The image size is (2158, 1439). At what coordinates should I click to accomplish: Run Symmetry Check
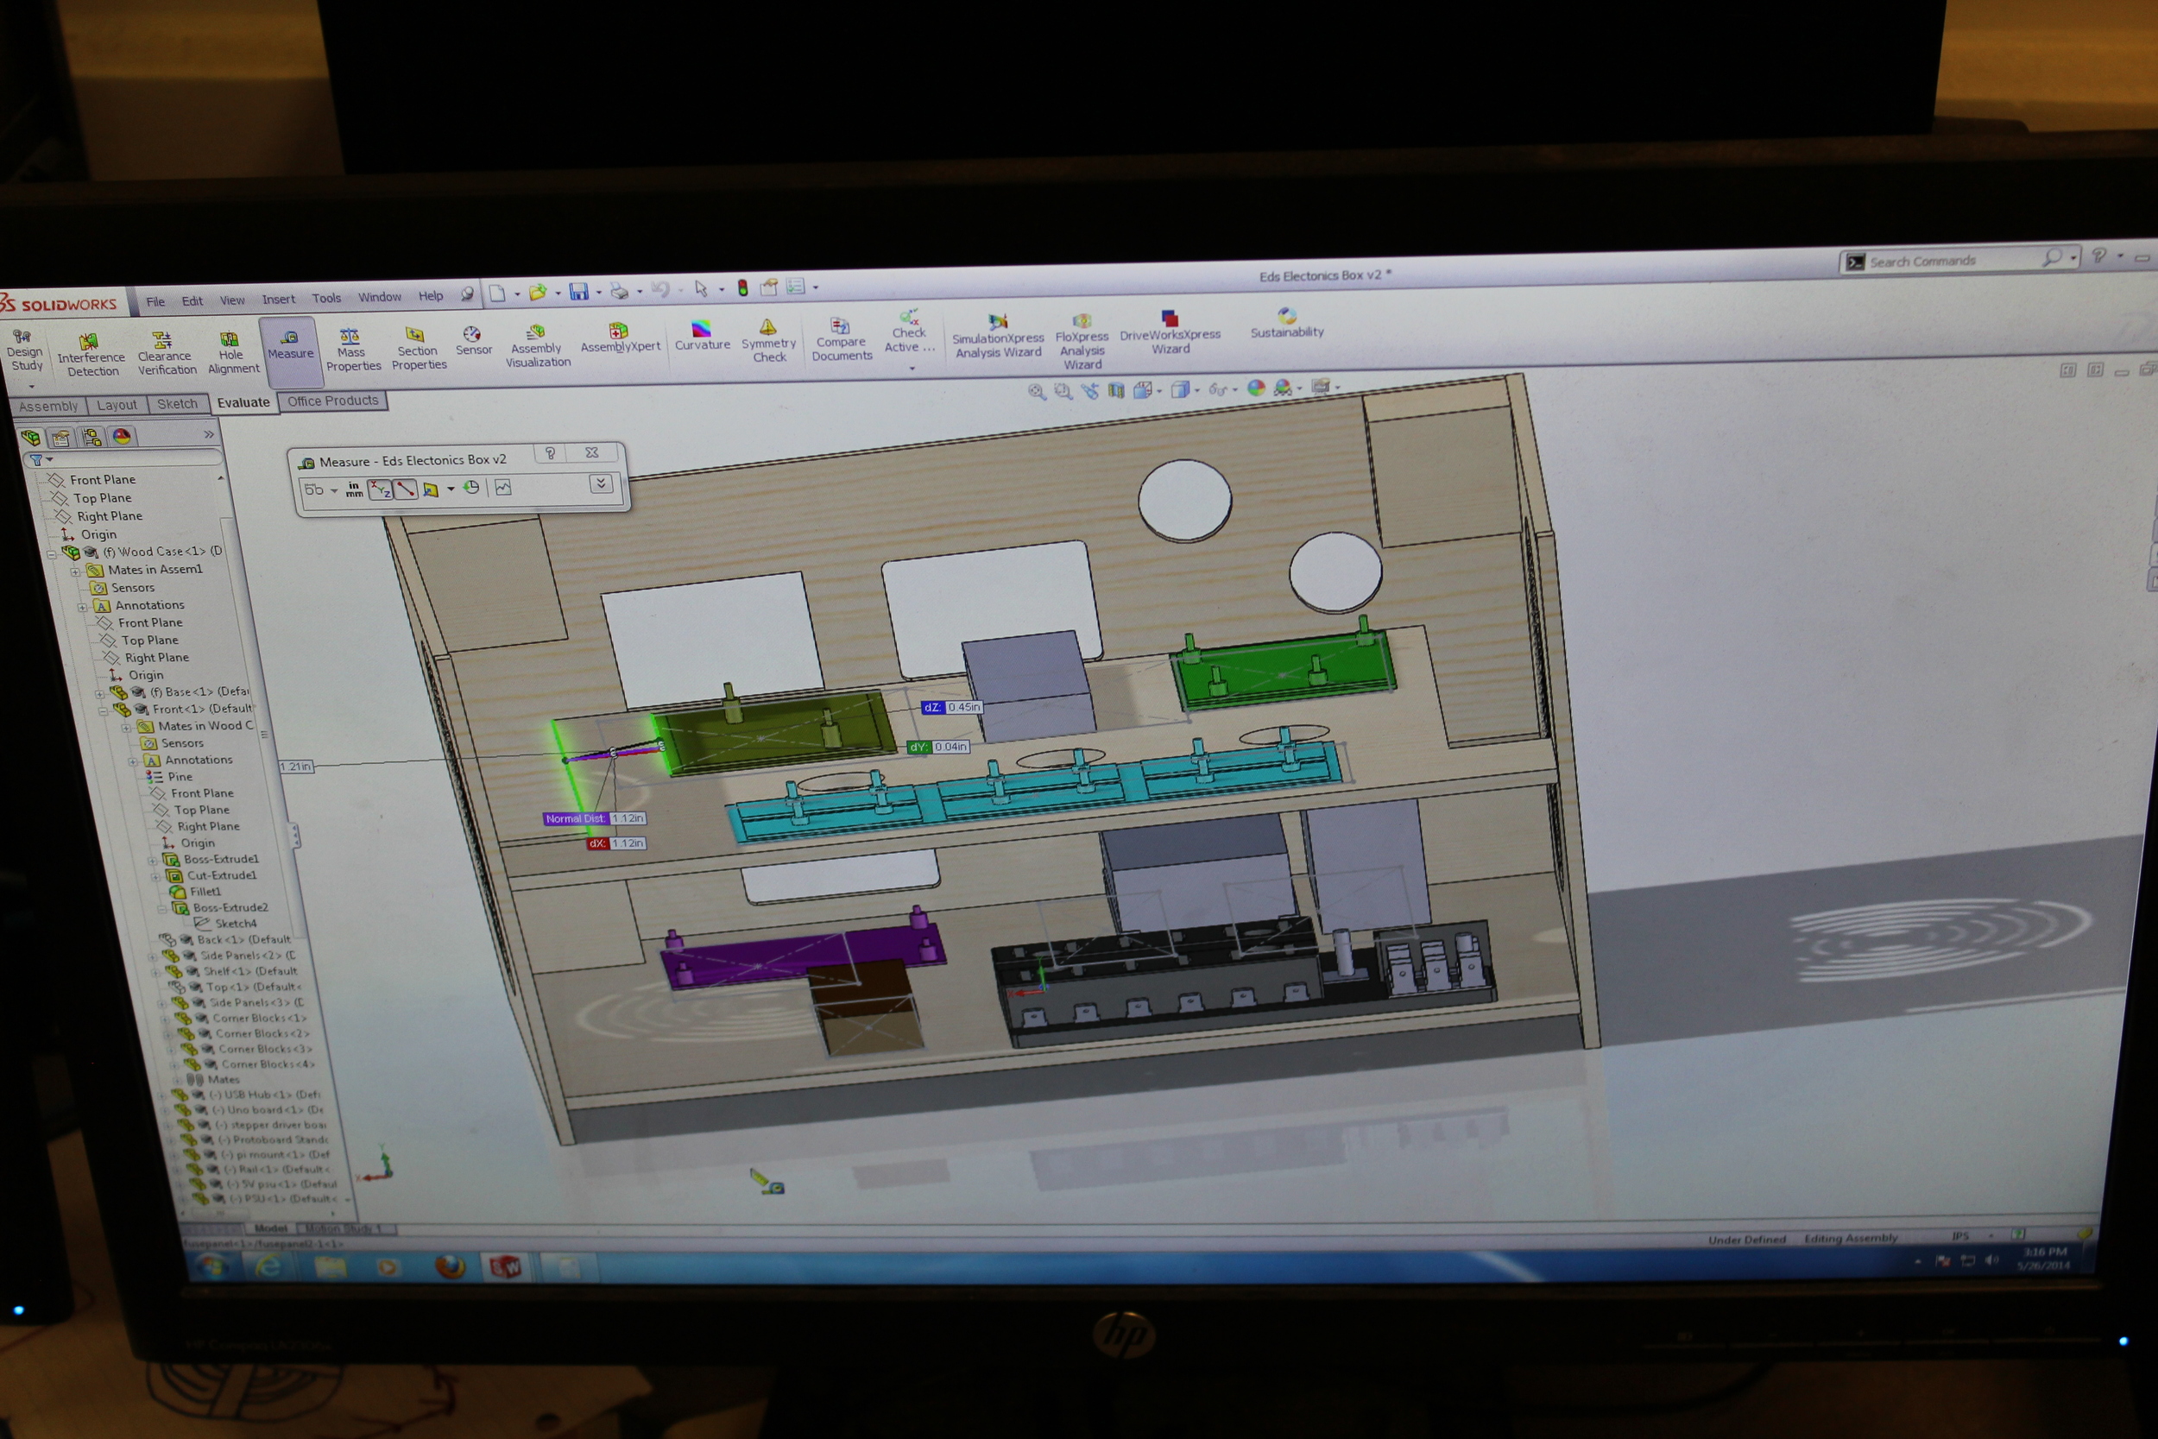769,340
